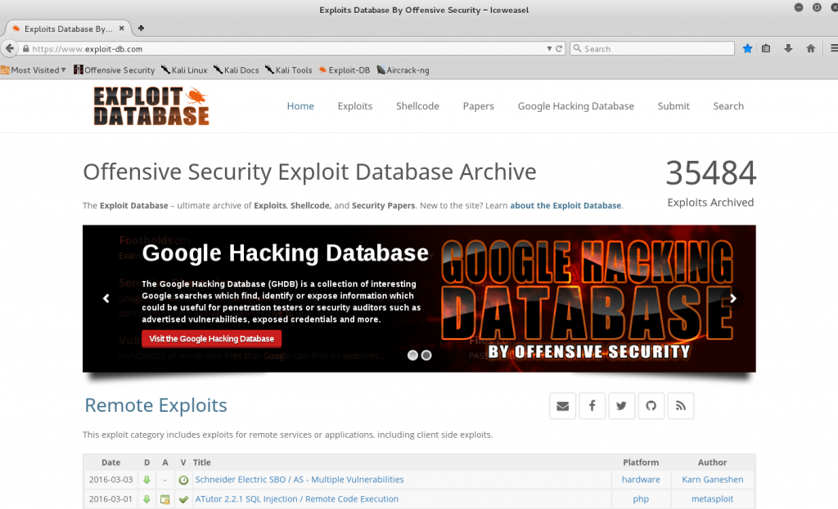Open Google Hacking Database in site navigation
The image size is (838, 509).
click(x=575, y=106)
